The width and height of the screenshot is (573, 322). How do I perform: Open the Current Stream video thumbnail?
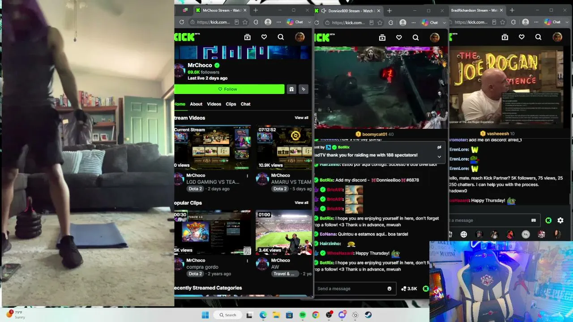213,148
